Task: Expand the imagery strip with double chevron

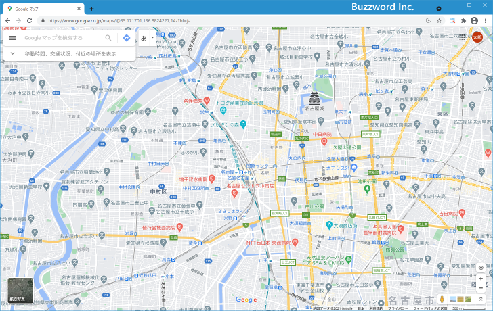Action: pyautogui.click(x=481, y=299)
